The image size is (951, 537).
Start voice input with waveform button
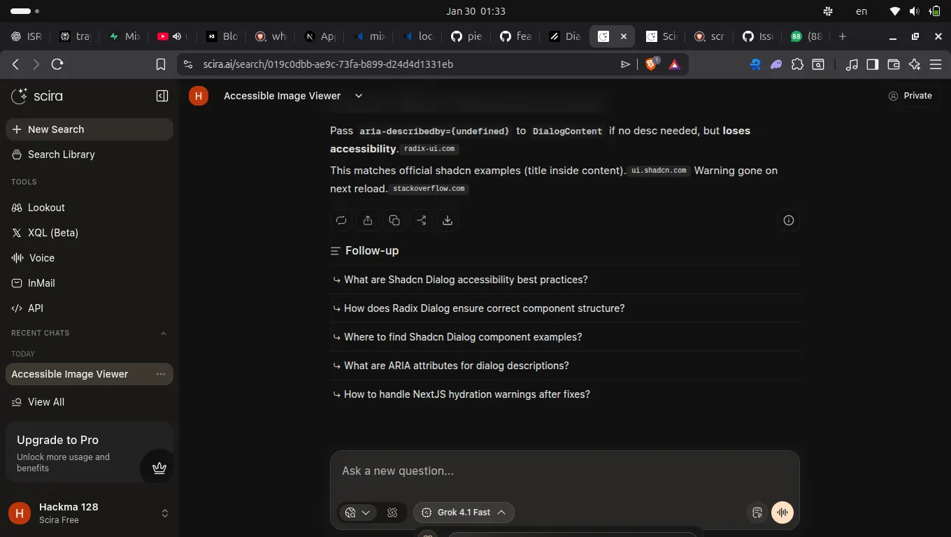(782, 513)
